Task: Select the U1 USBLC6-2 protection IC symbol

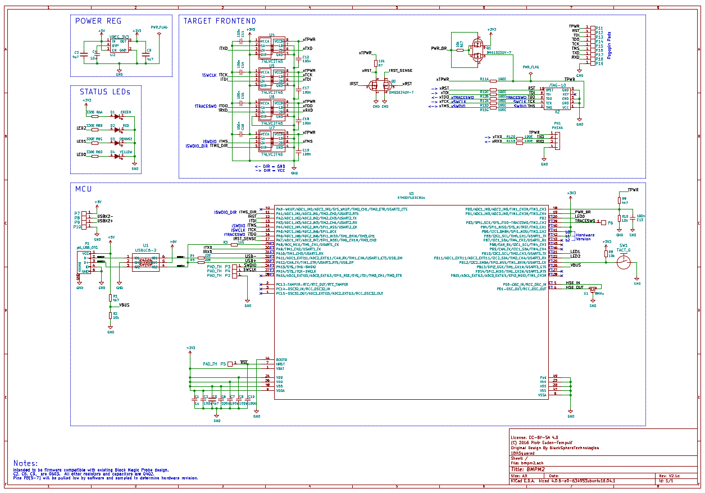Action: pyautogui.click(x=146, y=262)
